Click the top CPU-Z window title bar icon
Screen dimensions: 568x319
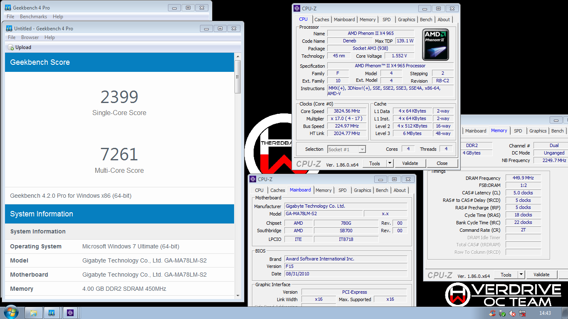click(x=297, y=8)
